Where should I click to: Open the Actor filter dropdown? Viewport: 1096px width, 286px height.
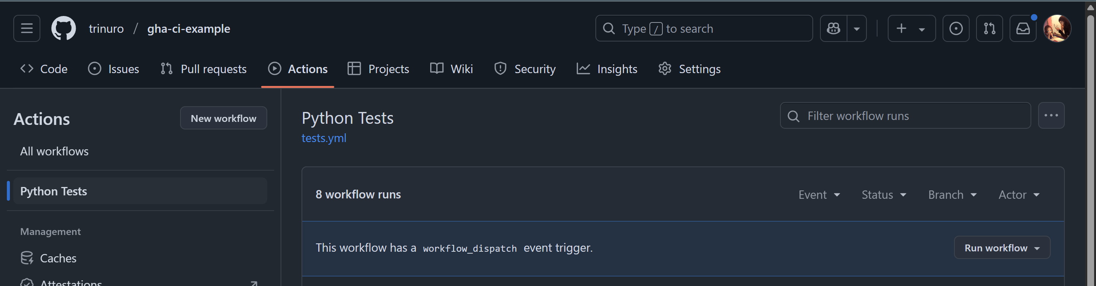(x=1019, y=195)
